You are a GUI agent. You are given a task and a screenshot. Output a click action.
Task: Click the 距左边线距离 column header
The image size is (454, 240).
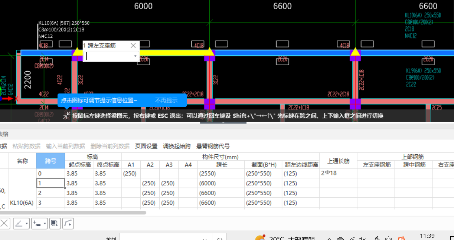301,165
